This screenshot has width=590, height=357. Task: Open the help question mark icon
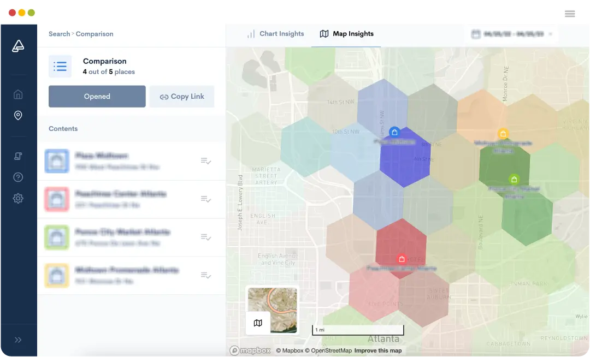pyautogui.click(x=18, y=177)
